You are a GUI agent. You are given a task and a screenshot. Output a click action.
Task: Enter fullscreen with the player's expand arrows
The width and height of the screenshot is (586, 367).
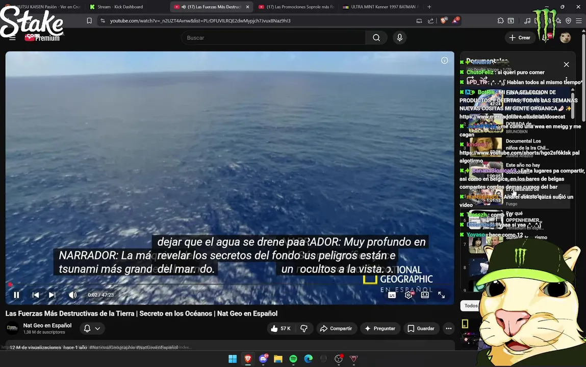point(441,295)
